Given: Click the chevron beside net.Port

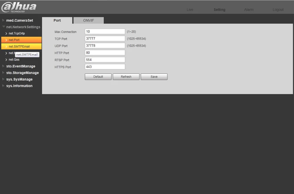Looking at the screenshot, I should click(x=6, y=40).
